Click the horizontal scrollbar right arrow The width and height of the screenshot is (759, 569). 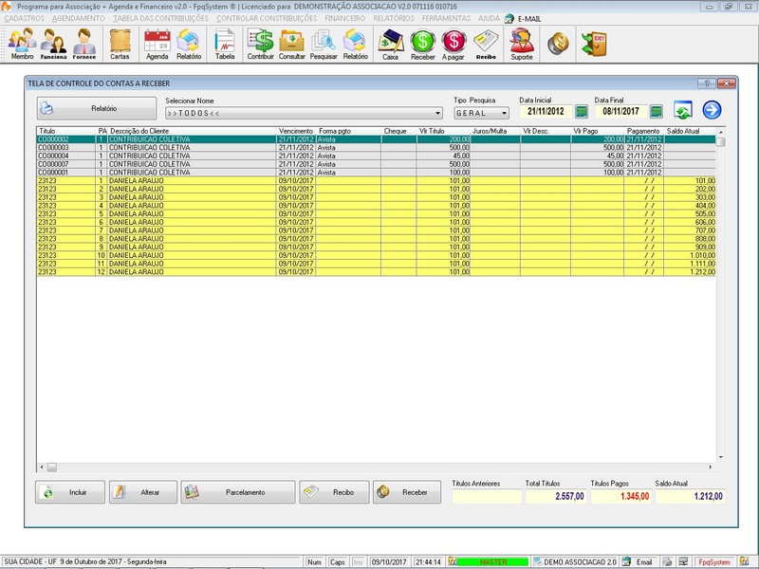tap(710, 467)
